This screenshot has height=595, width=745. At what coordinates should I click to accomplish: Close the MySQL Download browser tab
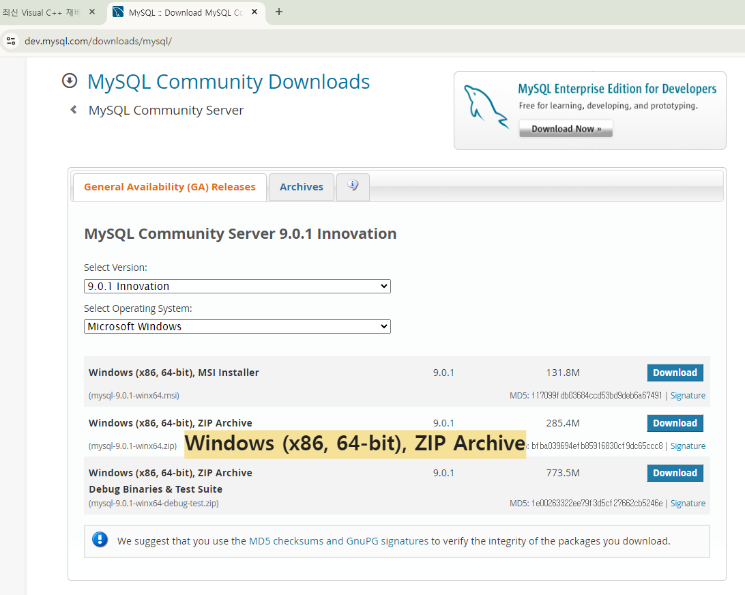[254, 12]
